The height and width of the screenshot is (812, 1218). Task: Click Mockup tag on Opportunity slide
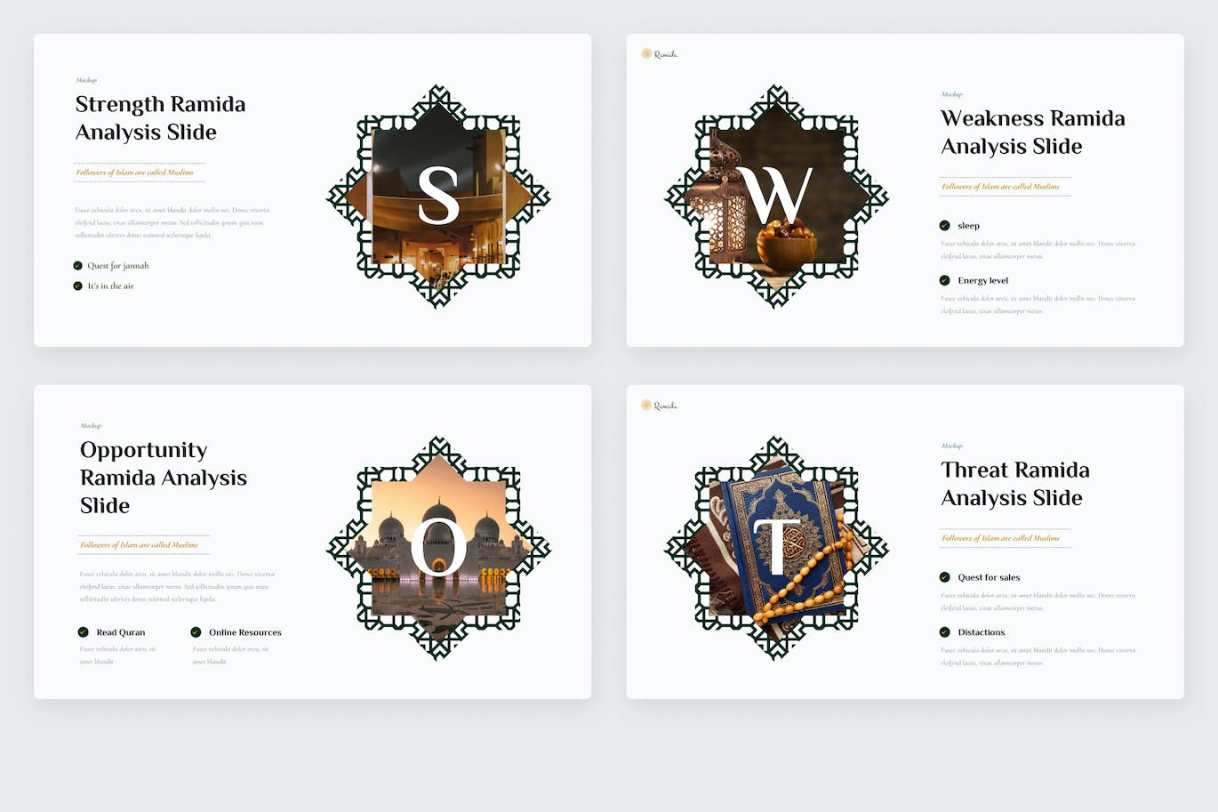tap(91, 426)
